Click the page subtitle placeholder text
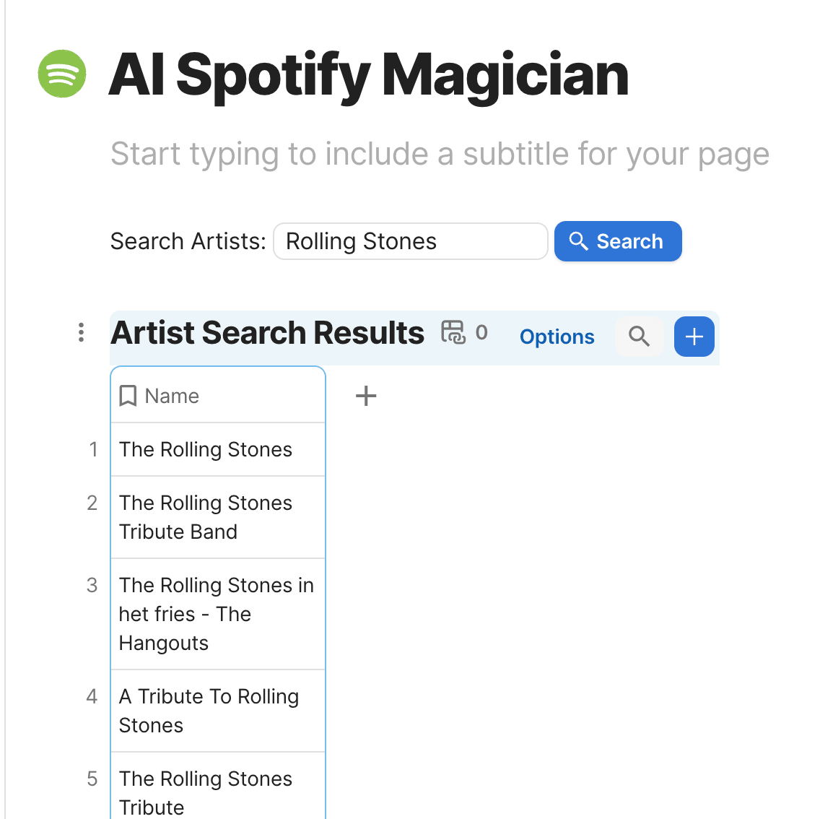The image size is (820, 819). 440,154
